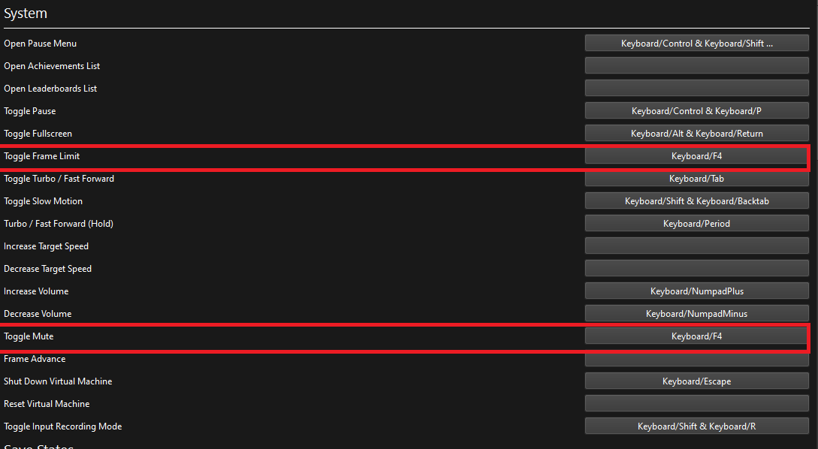The image size is (818, 449).
Task: Click the Increase Volume NumpadPlus binding
Action: 696,291
